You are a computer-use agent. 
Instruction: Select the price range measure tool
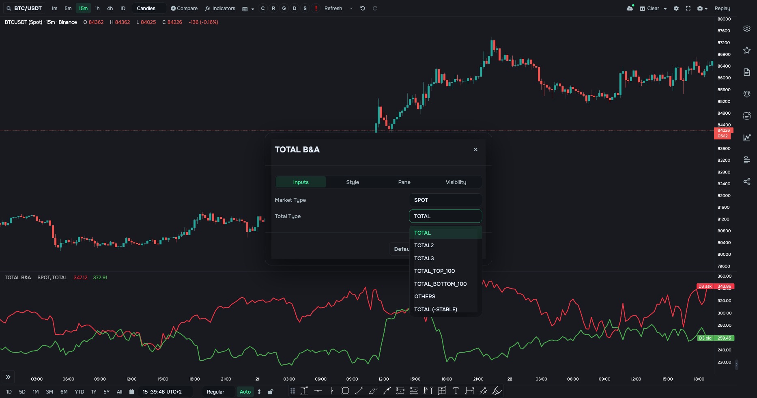click(x=304, y=391)
